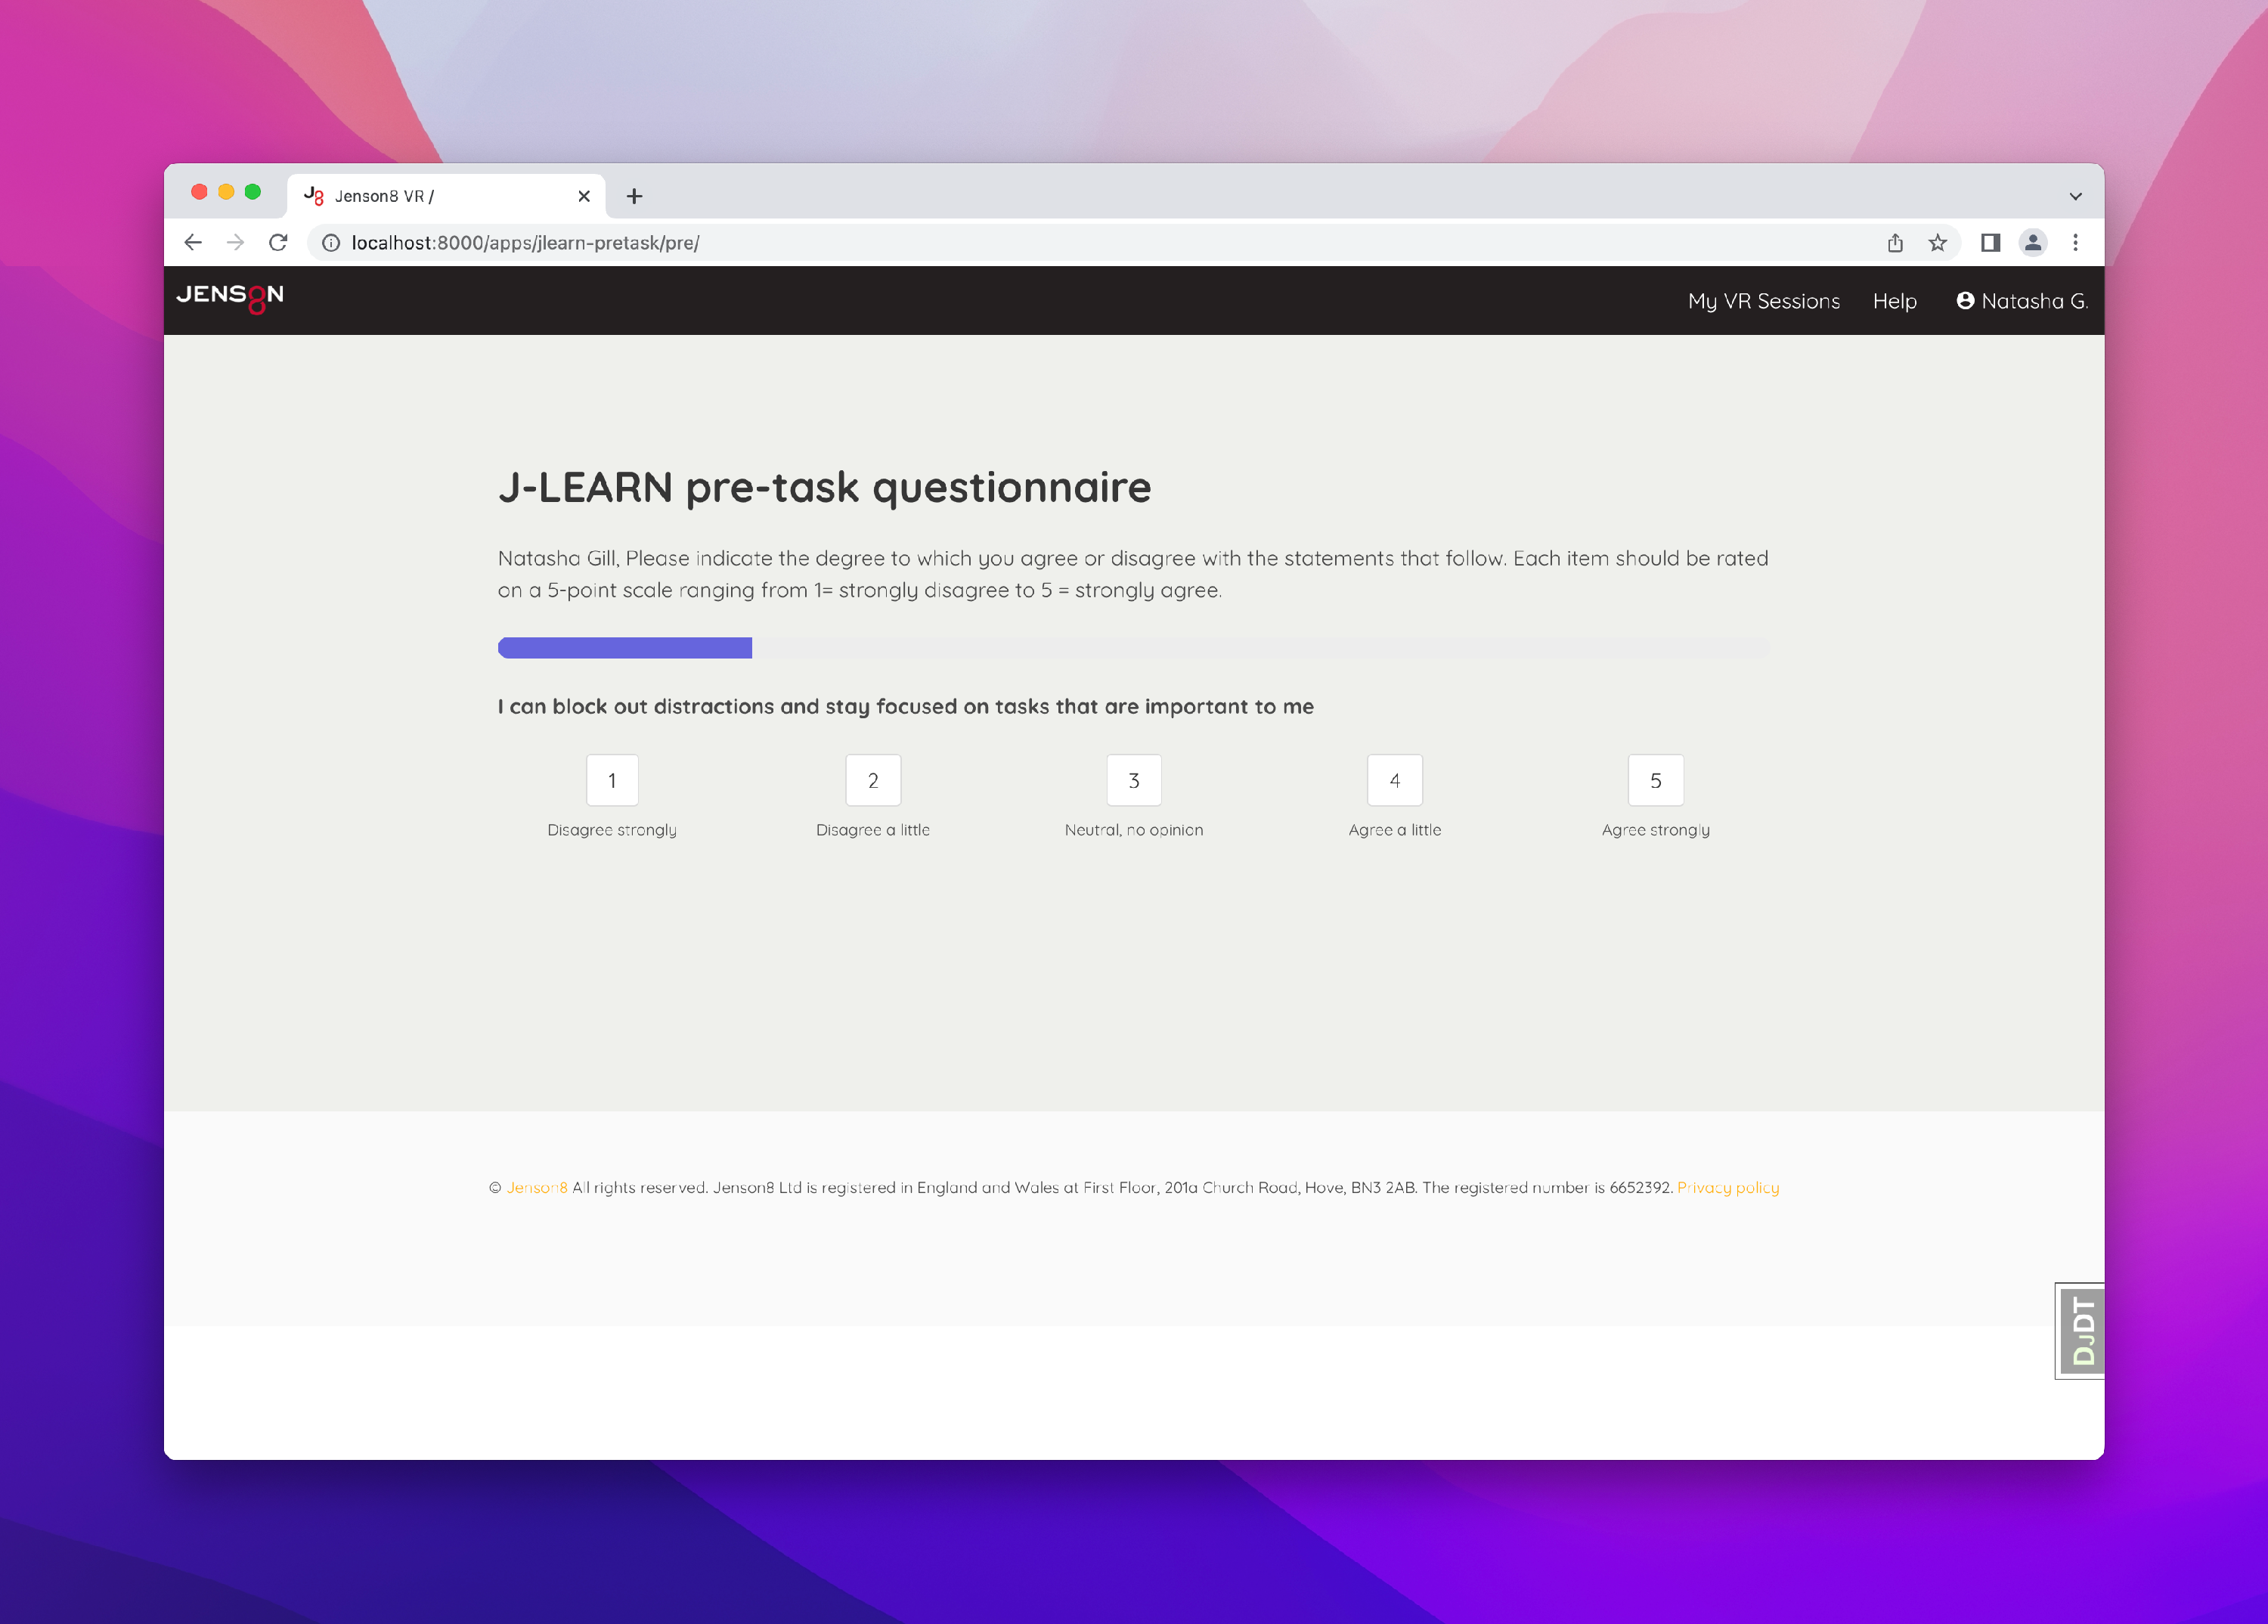This screenshot has width=2268, height=1624.
Task: Go back using the browser back arrow
Action: click(x=193, y=243)
